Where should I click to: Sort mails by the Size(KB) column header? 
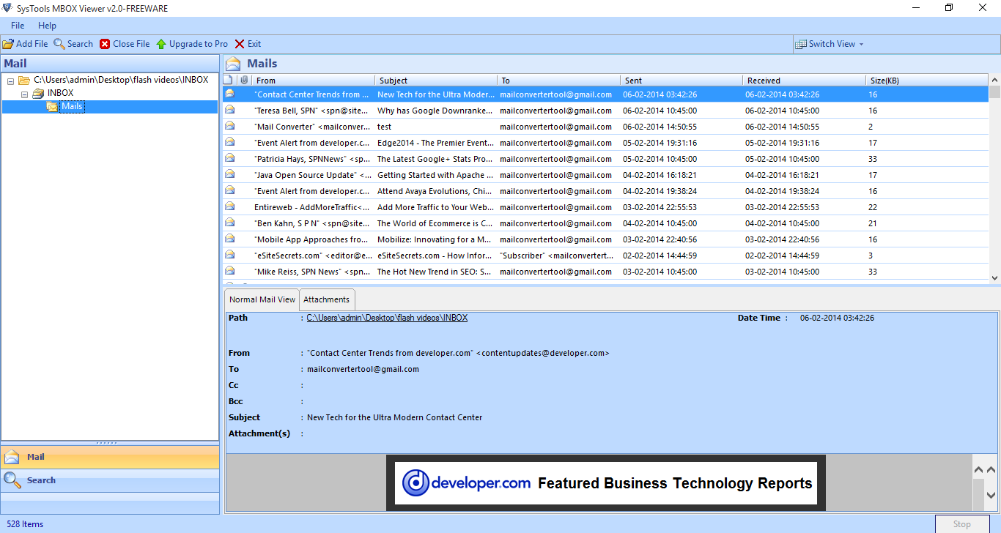926,81
